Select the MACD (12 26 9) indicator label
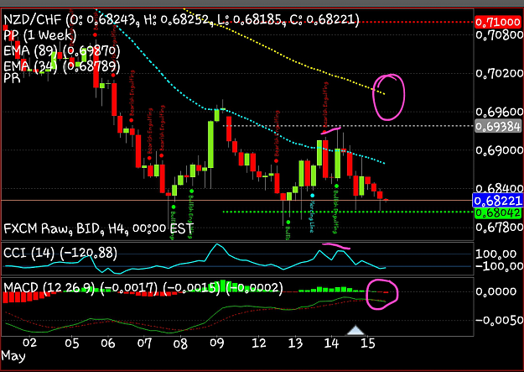Image resolution: width=524 pixels, height=372 pixels. coord(143,288)
